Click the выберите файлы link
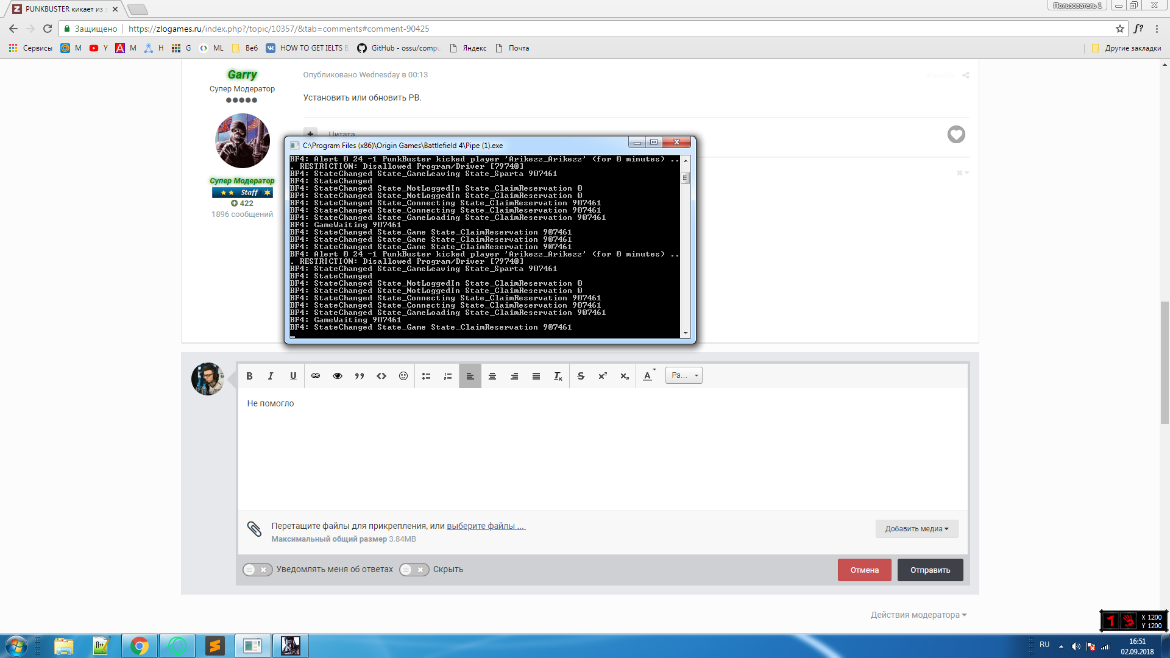 click(x=486, y=526)
